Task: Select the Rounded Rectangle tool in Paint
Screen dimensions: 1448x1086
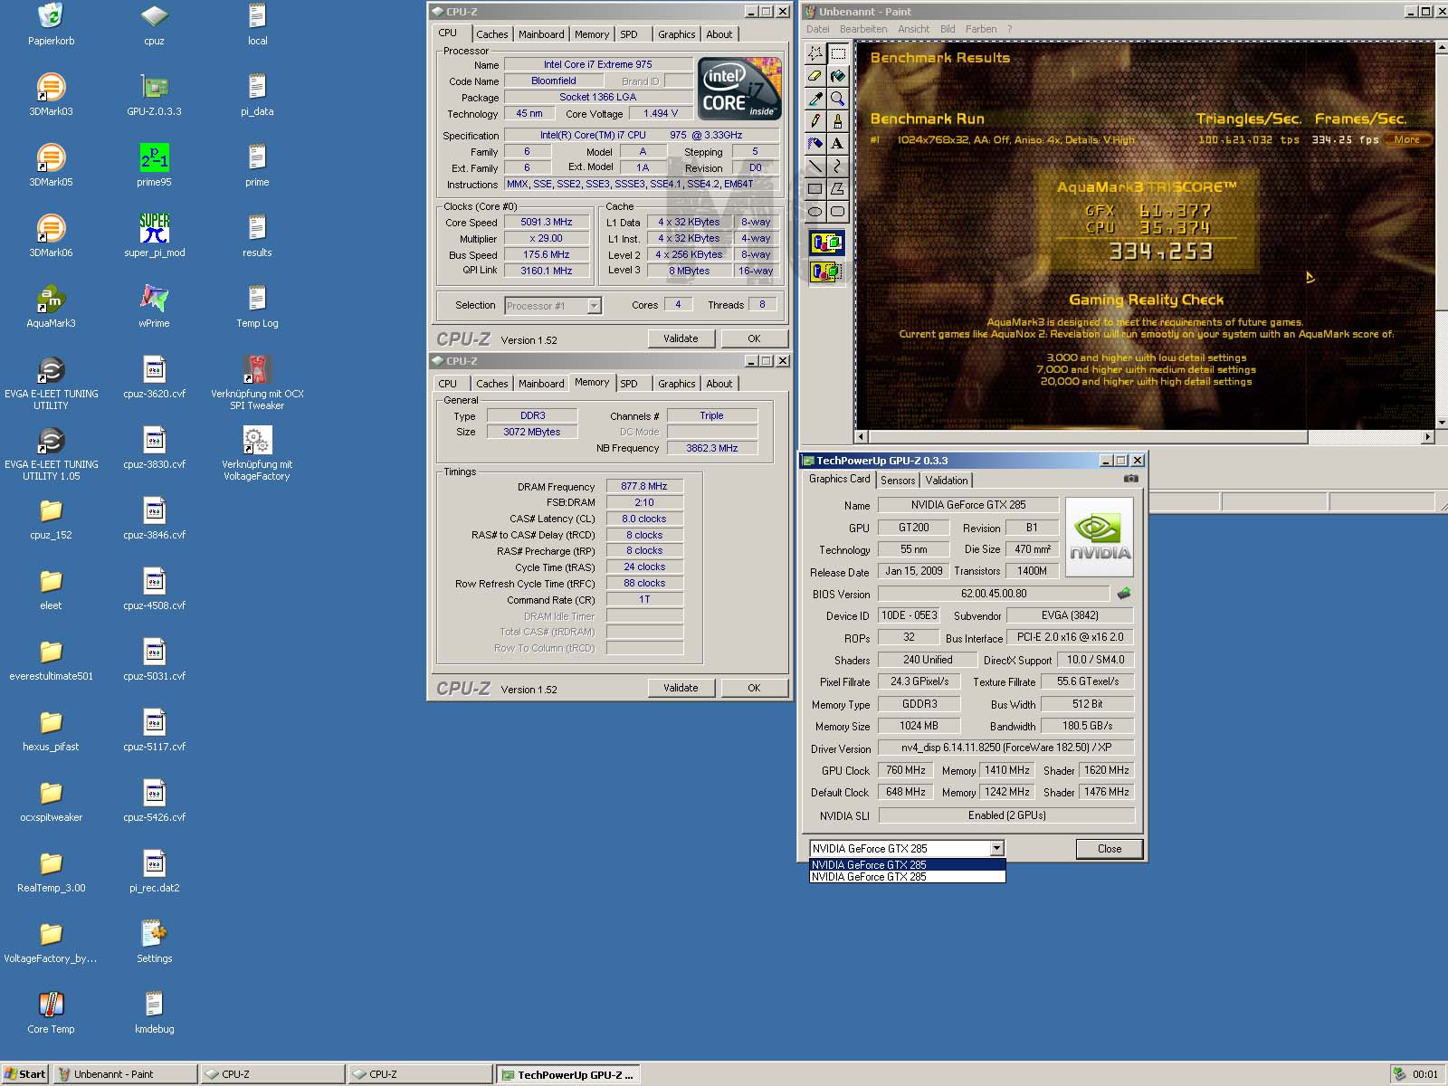Action: pos(838,211)
